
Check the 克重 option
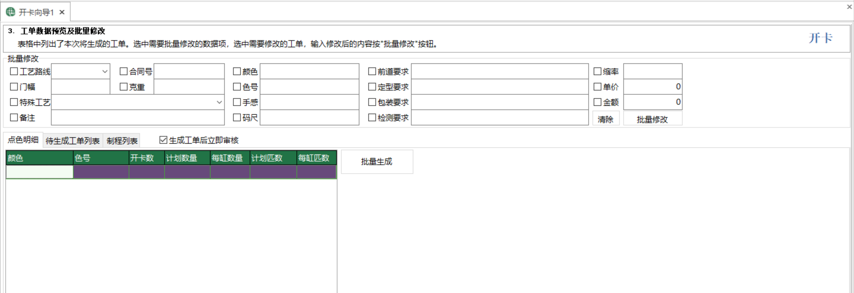click(123, 87)
